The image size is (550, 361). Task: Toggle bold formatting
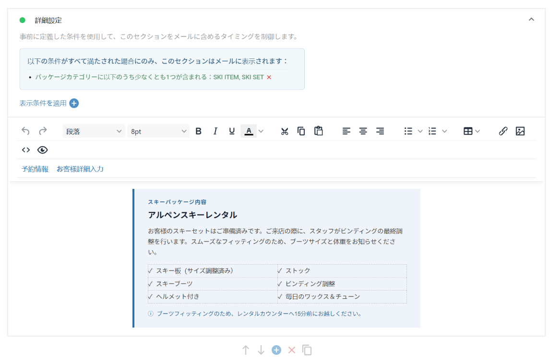[199, 131]
